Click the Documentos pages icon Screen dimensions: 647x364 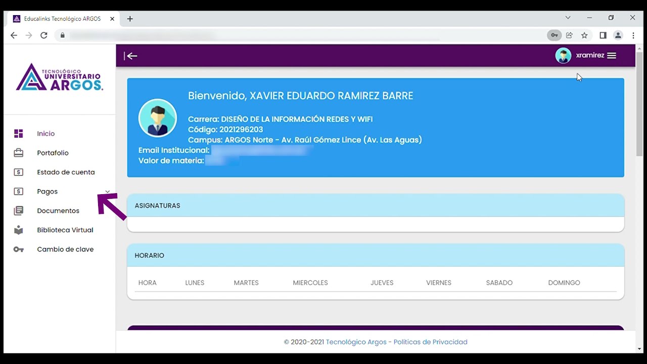(x=19, y=211)
